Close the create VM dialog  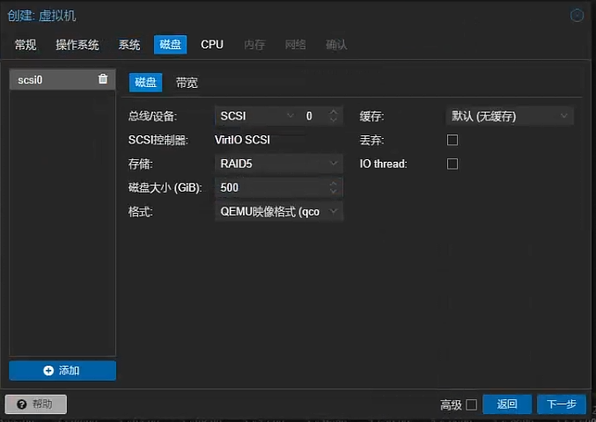tap(578, 15)
